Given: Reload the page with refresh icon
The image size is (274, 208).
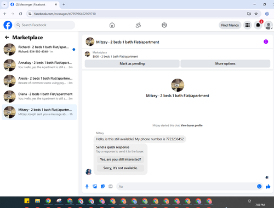Looking at the screenshot, I should (21, 14).
